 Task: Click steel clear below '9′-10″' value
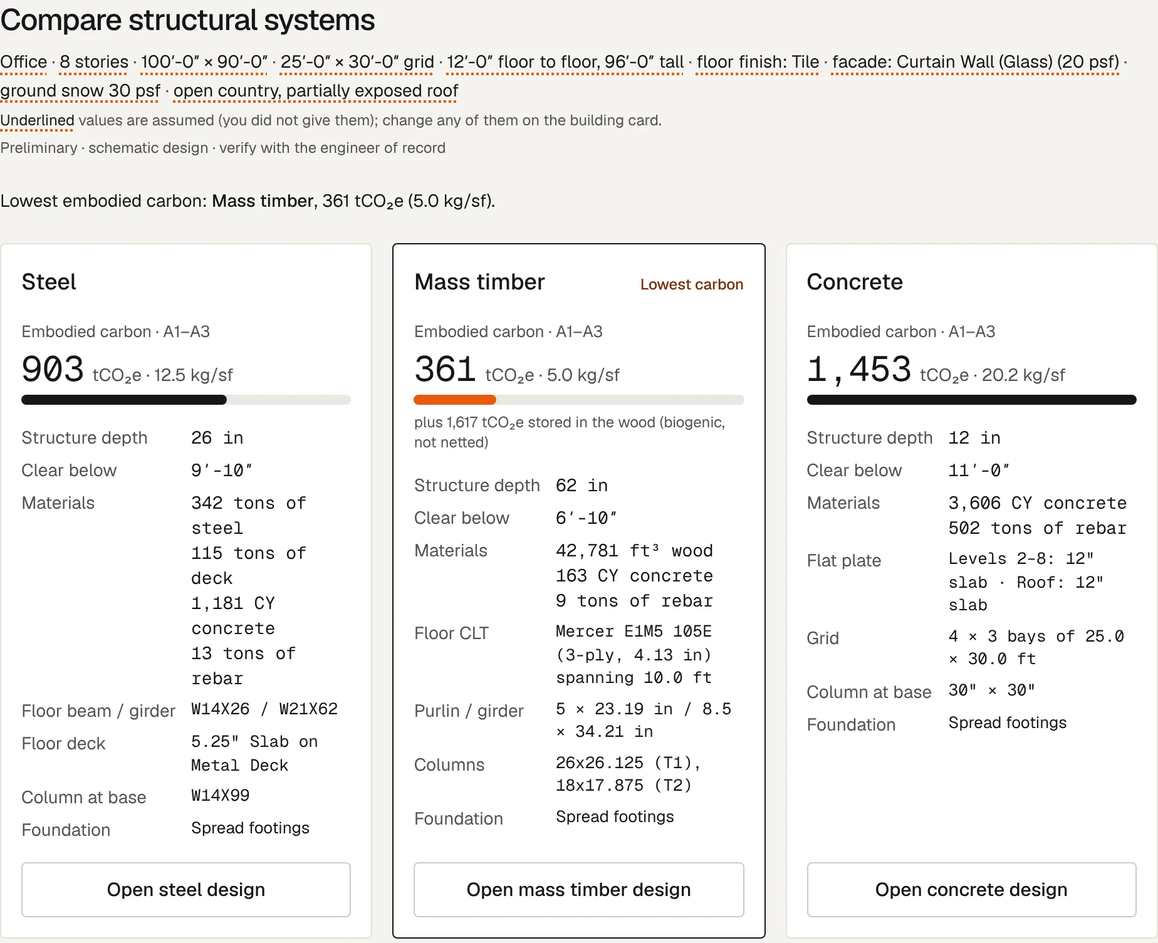[x=221, y=471]
